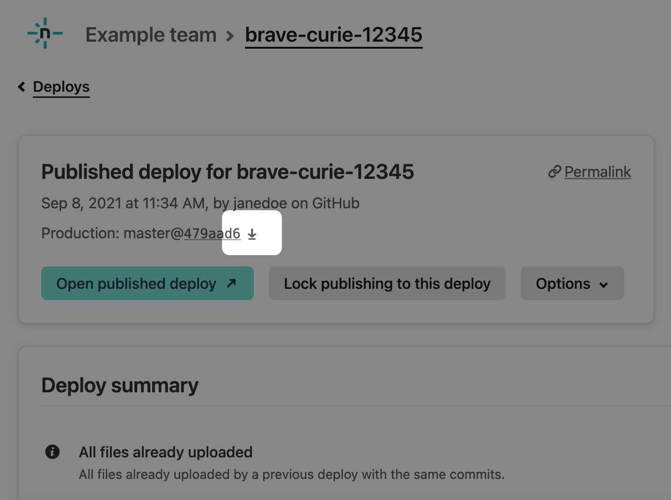Click Lock publishing to this deploy

pyautogui.click(x=387, y=283)
